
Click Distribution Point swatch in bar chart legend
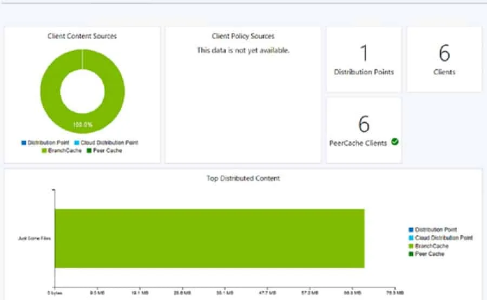(411, 230)
